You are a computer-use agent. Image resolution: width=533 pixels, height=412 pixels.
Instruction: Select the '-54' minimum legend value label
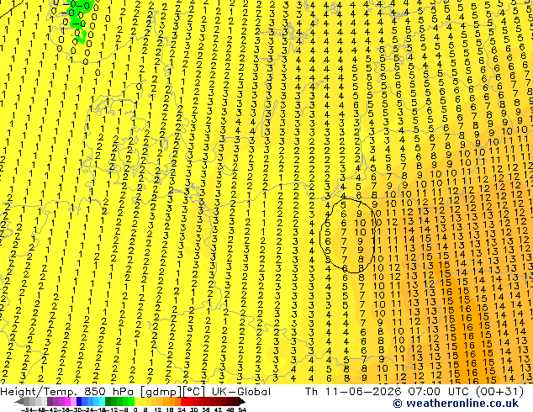click(27, 410)
